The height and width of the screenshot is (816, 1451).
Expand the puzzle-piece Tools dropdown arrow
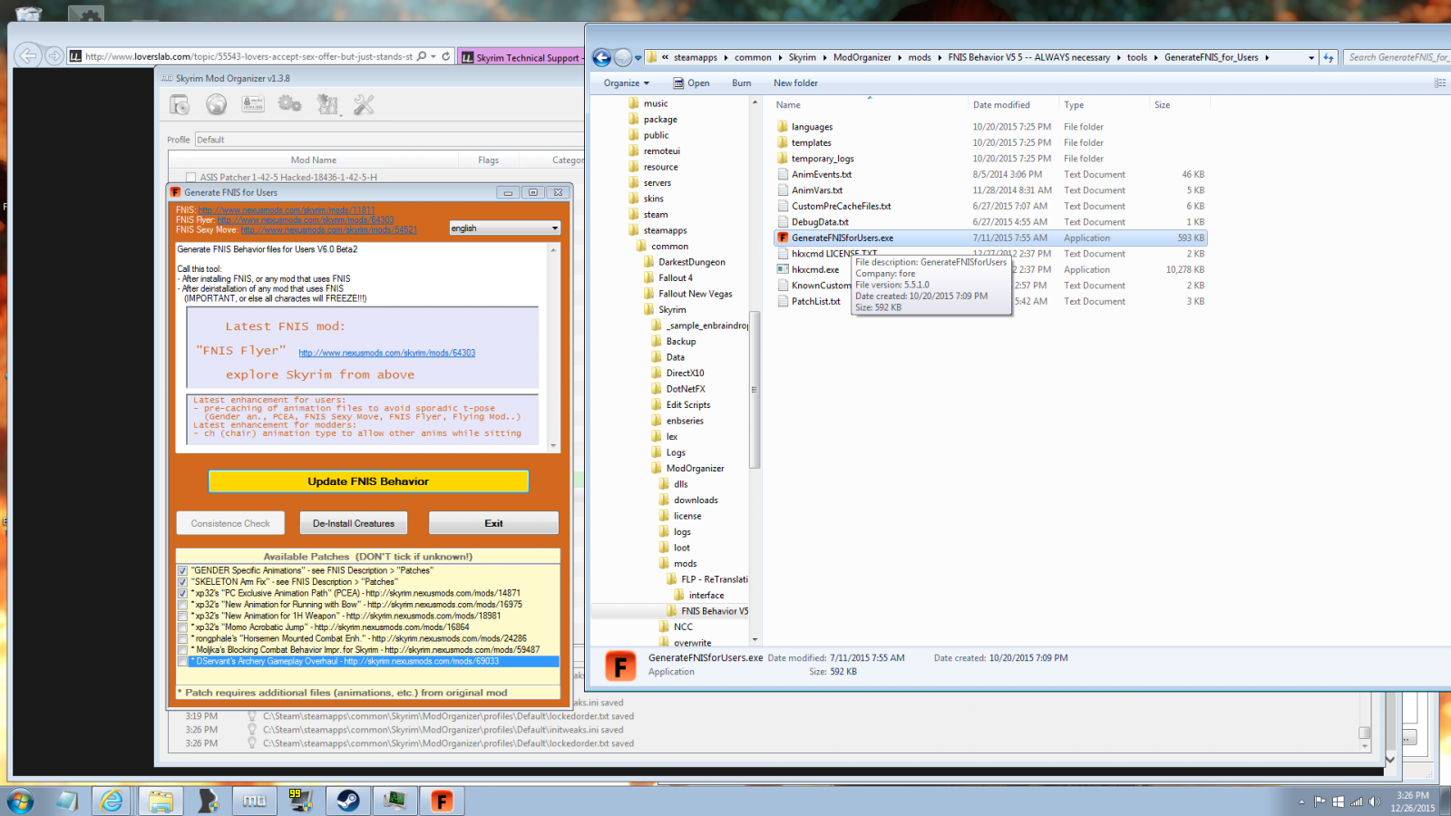point(341,114)
